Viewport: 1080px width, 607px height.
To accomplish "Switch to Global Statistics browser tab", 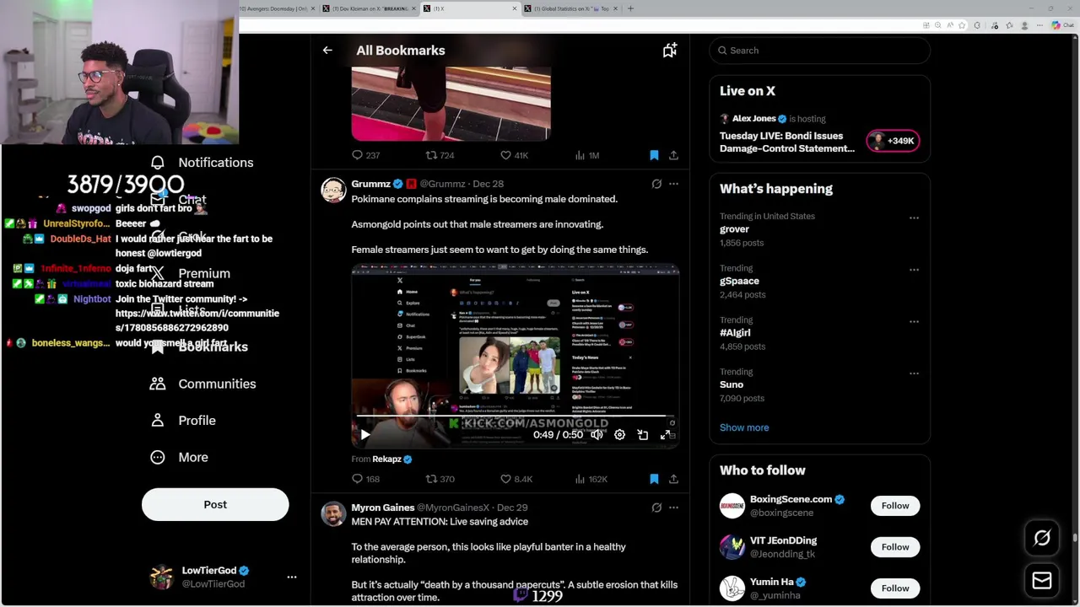I will point(570,8).
